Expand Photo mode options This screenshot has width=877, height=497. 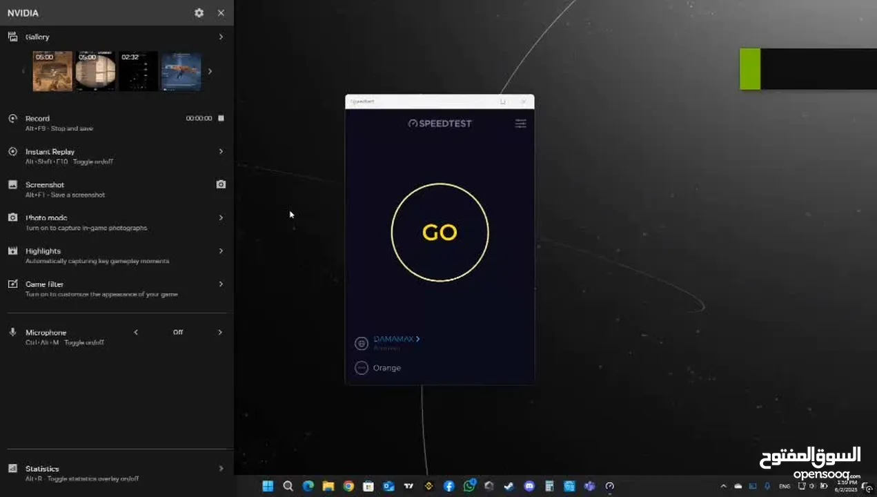pos(221,217)
